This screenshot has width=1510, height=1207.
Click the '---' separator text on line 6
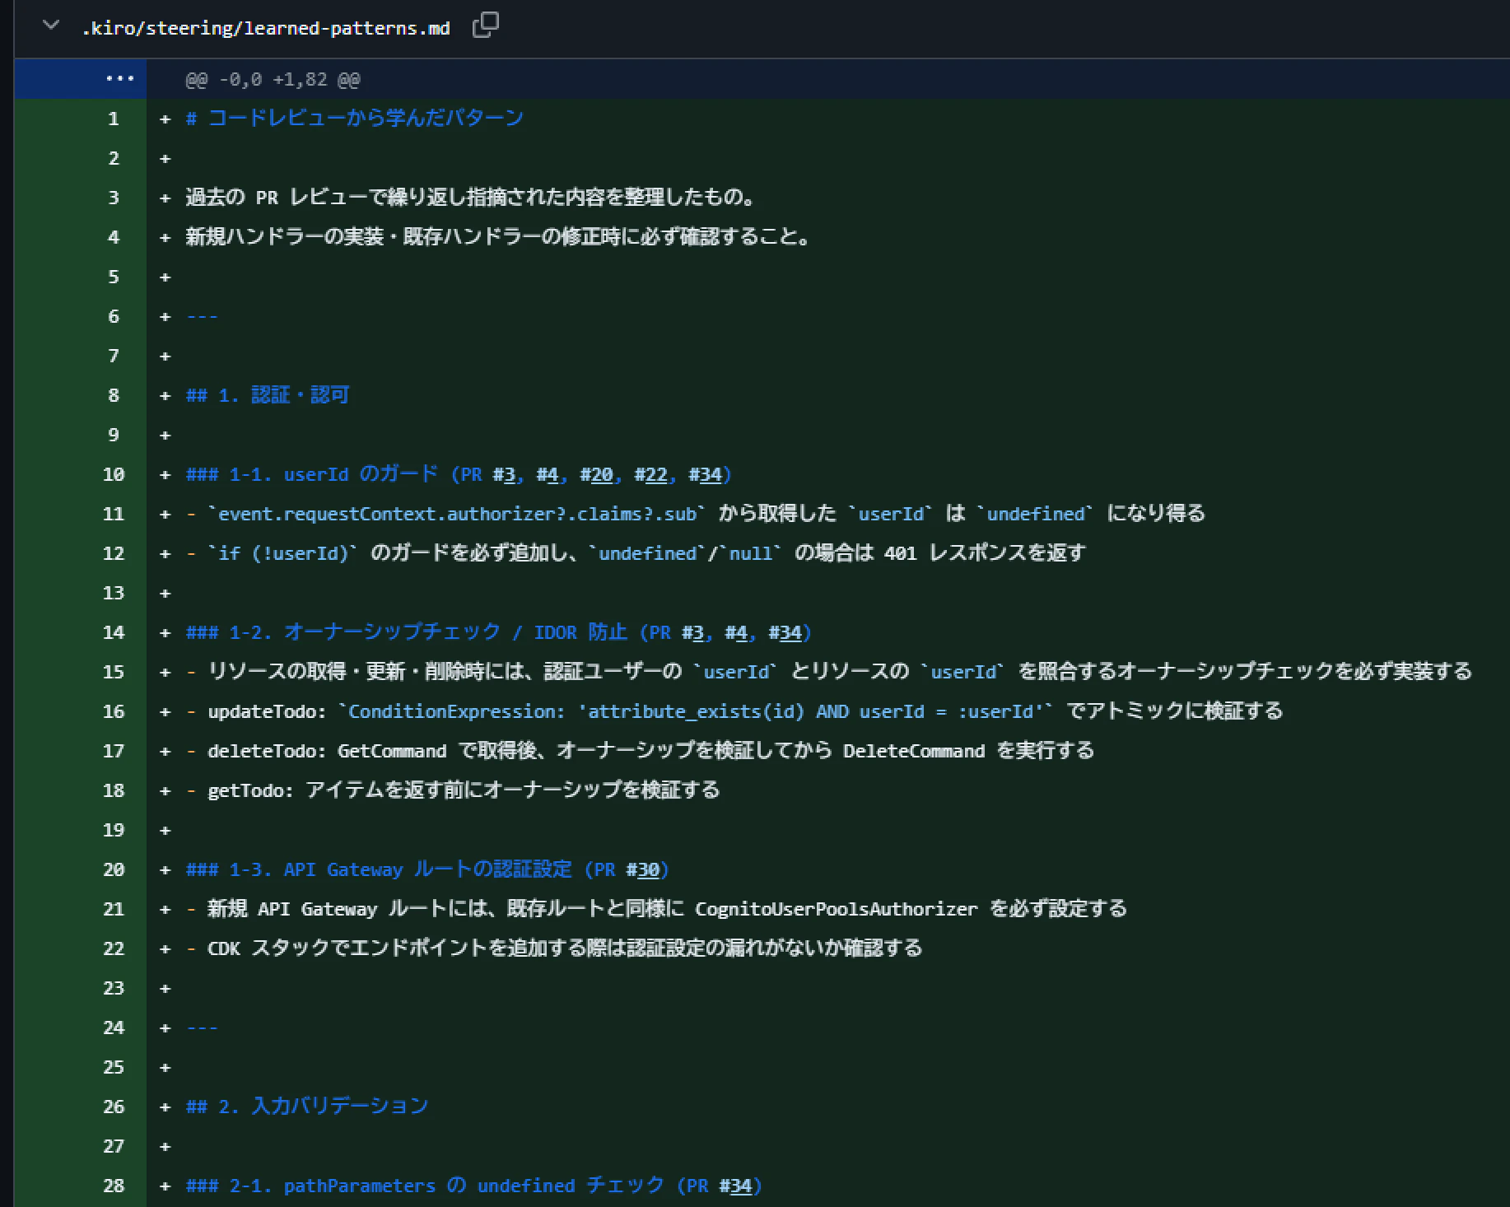202,317
